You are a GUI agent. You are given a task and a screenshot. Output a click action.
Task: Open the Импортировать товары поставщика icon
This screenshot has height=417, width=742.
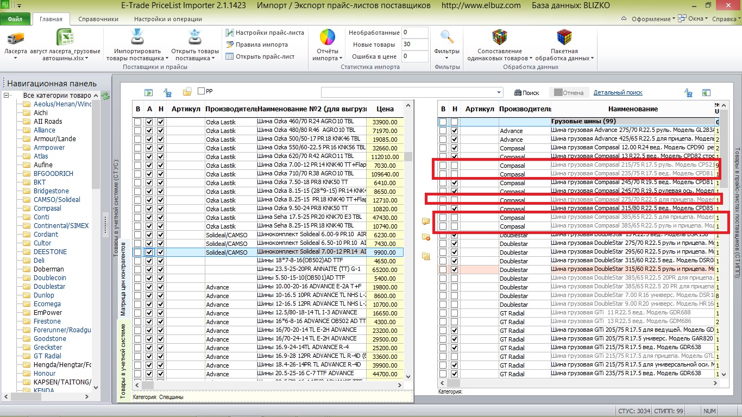coord(137,38)
